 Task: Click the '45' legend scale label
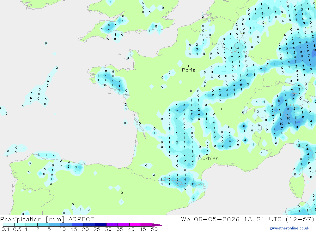[143, 229]
